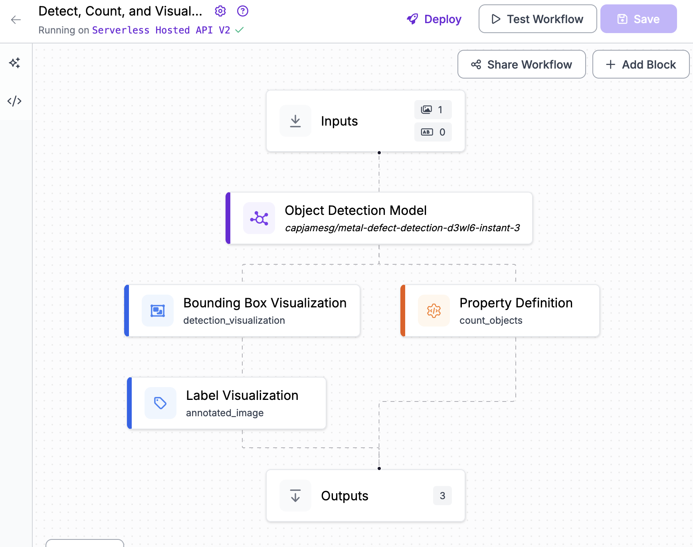This screenshot has height=547, width=693.
Task: Save the workflow
Action: coord(638,19)
